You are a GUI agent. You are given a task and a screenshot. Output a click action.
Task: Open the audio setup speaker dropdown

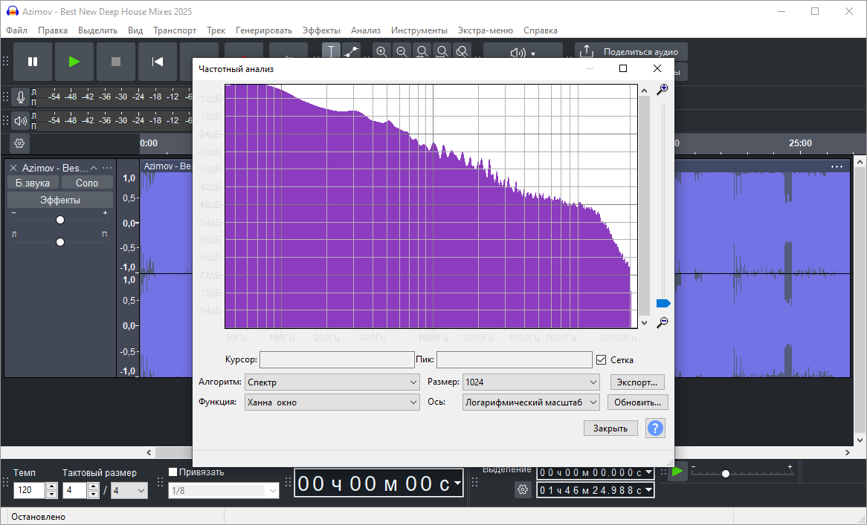tap(523, 53)
